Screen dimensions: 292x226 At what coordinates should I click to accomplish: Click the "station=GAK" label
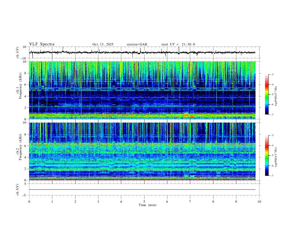coord(137,44)
